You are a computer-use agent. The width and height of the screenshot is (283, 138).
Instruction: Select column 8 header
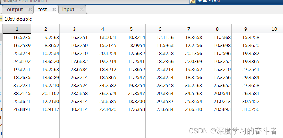click(217, 29)
